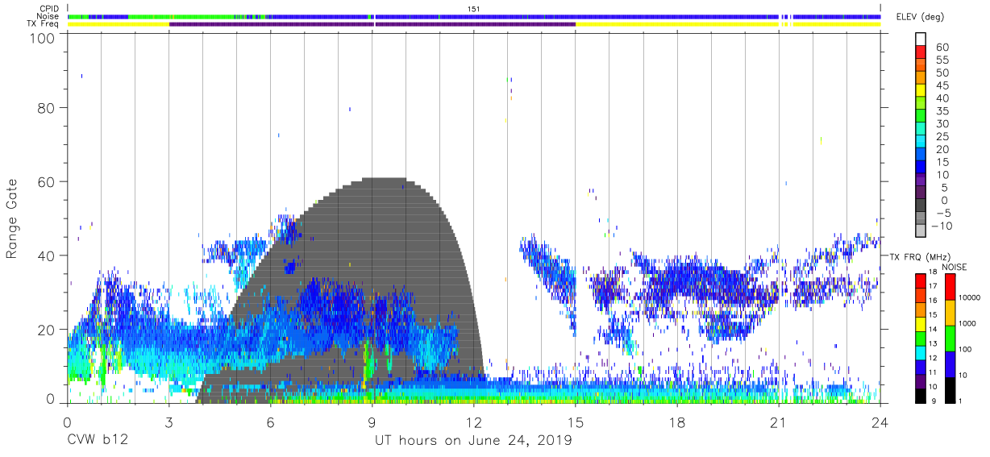Screen dimensions: 990x457
Task: Click the CPID label
Action: click(50, 8)
